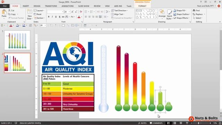Click the Select button in Editing group
222x125 pixels.
coord(197,18)
